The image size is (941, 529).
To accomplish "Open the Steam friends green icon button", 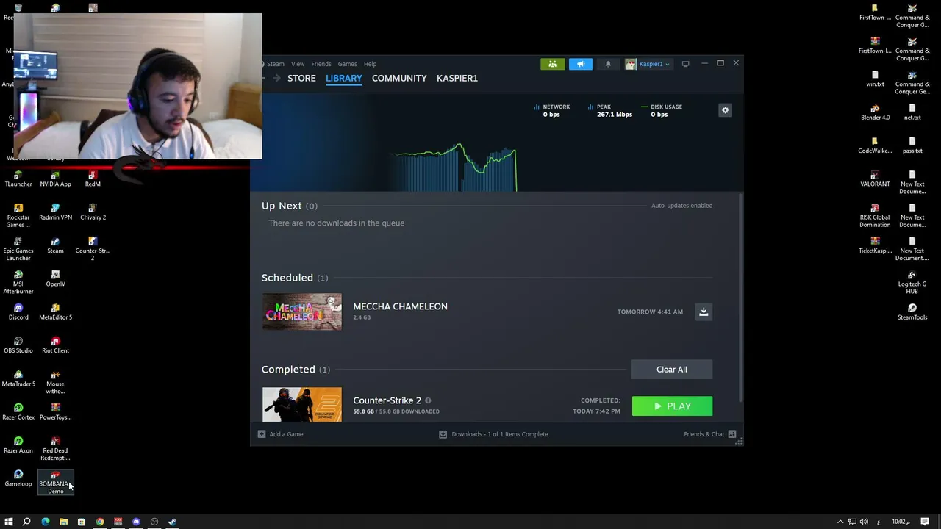I will click(x=552, y=64).
